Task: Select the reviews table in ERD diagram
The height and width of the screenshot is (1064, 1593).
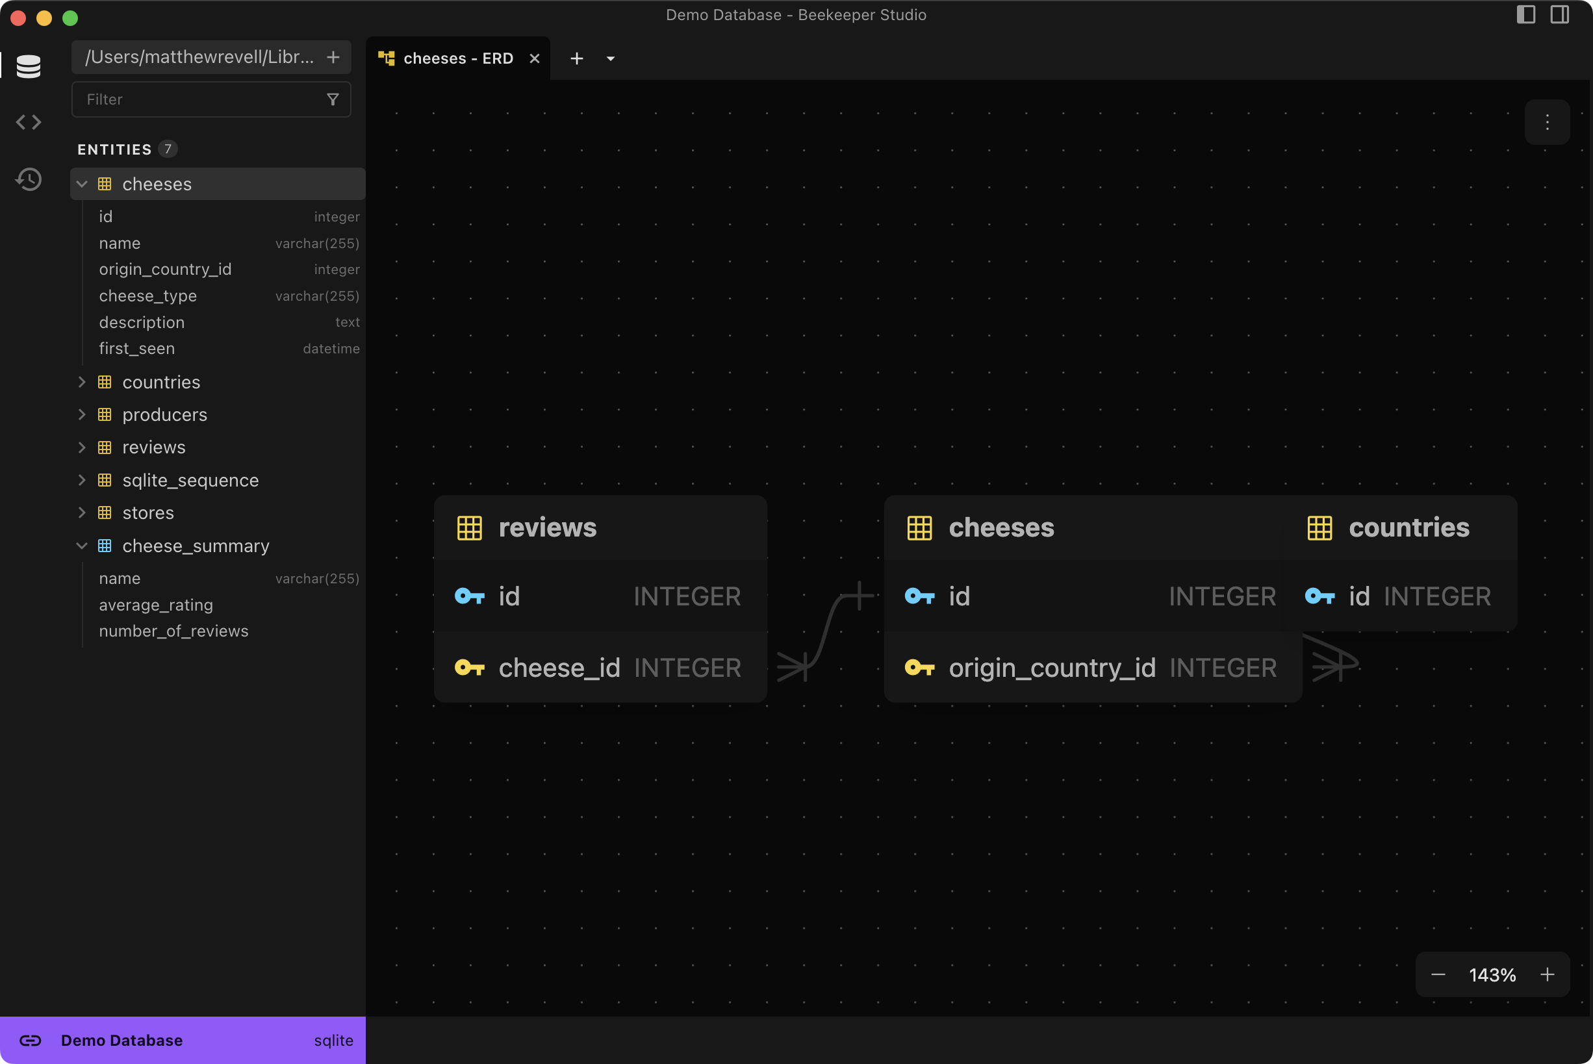Action: click(547, 528)
